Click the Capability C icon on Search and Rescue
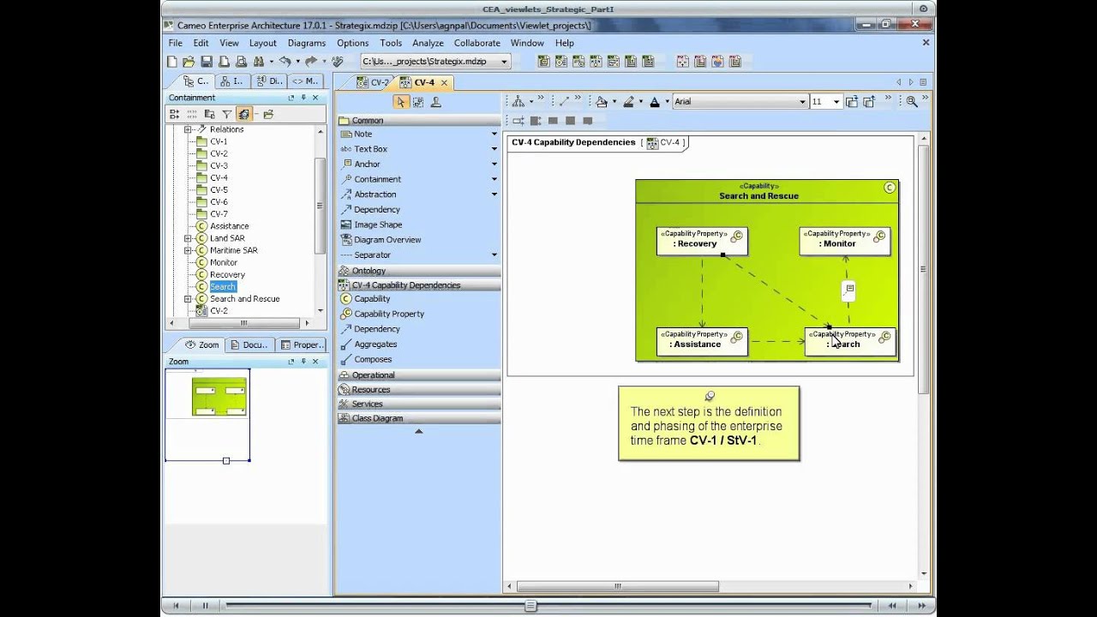Viewport: 1097px width, 617px height. click(889, 188)
